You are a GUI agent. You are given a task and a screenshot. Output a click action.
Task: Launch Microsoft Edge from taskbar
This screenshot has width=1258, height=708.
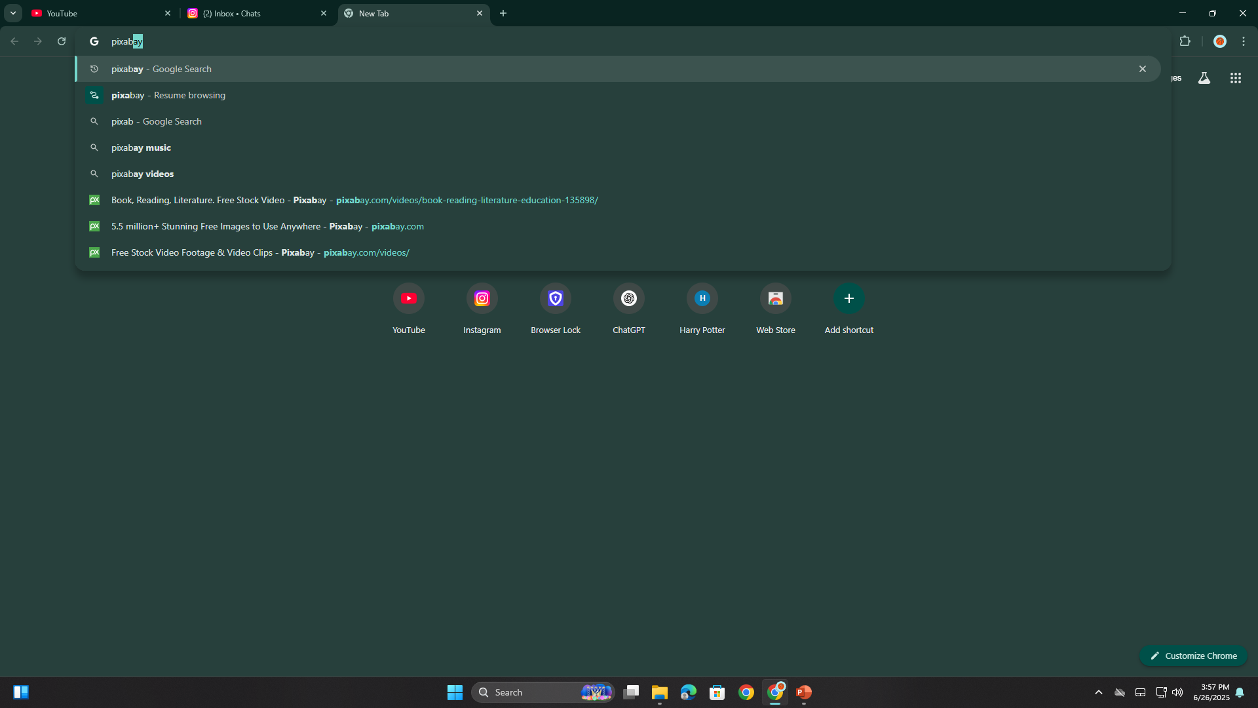(x=688, y=692)
